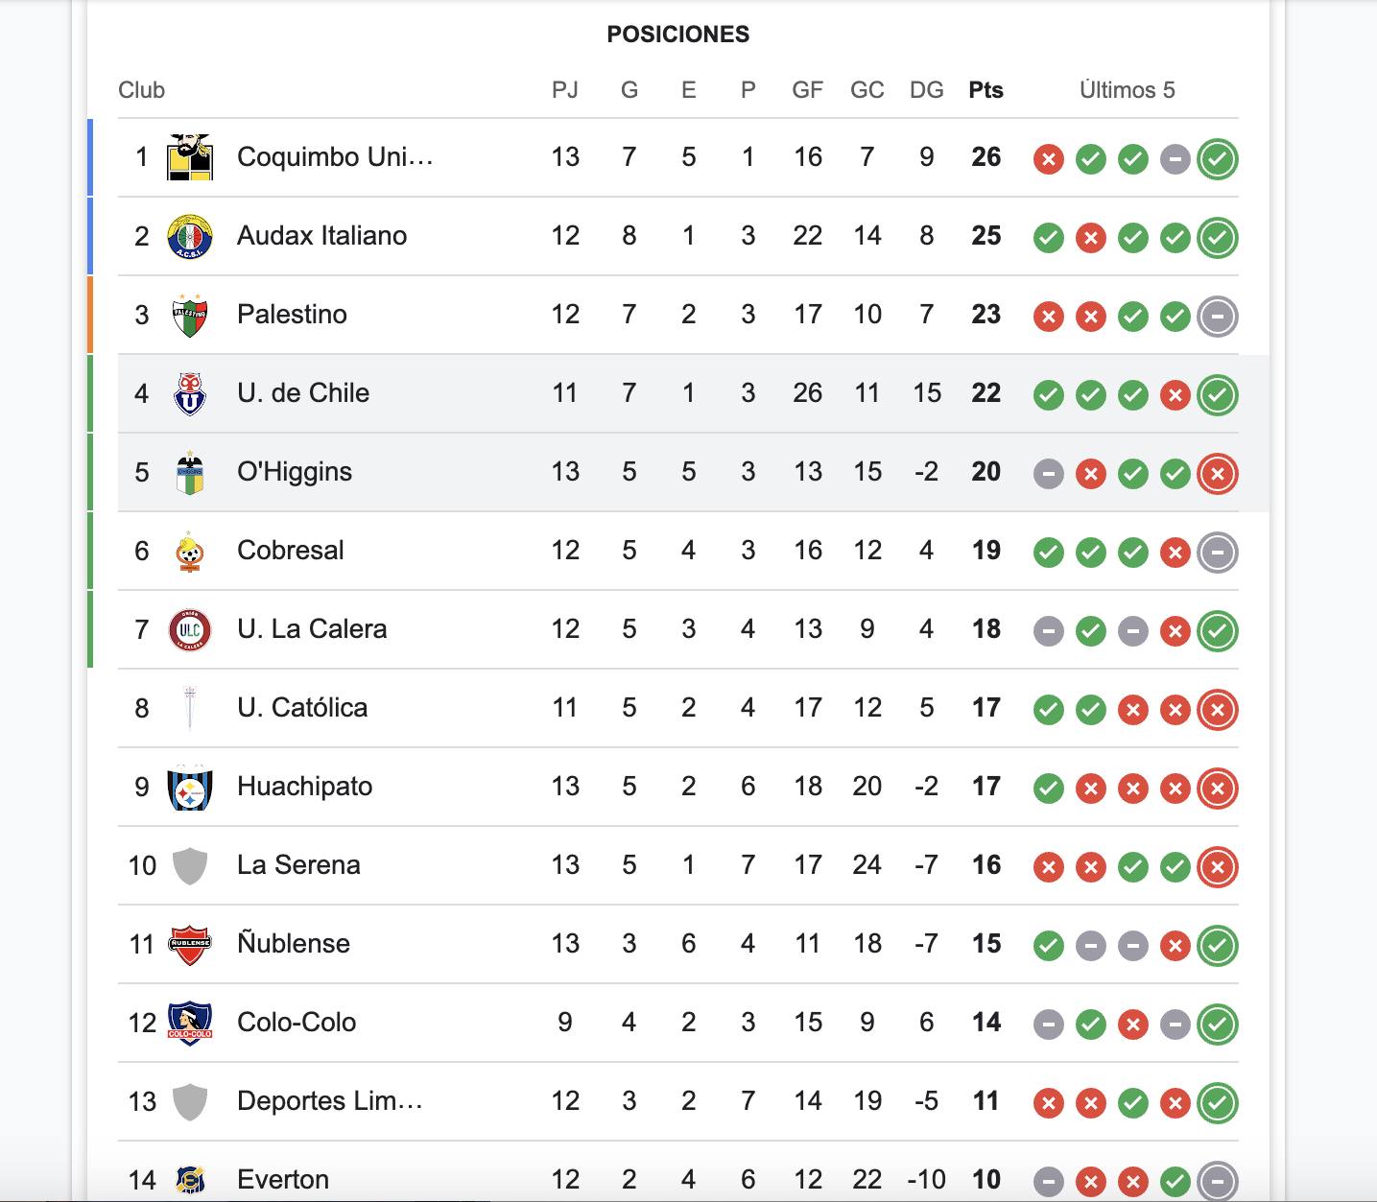Click the Coquimbo Unido club crest
This screenshot has width=1377, height=1202.
pos(190,157)
